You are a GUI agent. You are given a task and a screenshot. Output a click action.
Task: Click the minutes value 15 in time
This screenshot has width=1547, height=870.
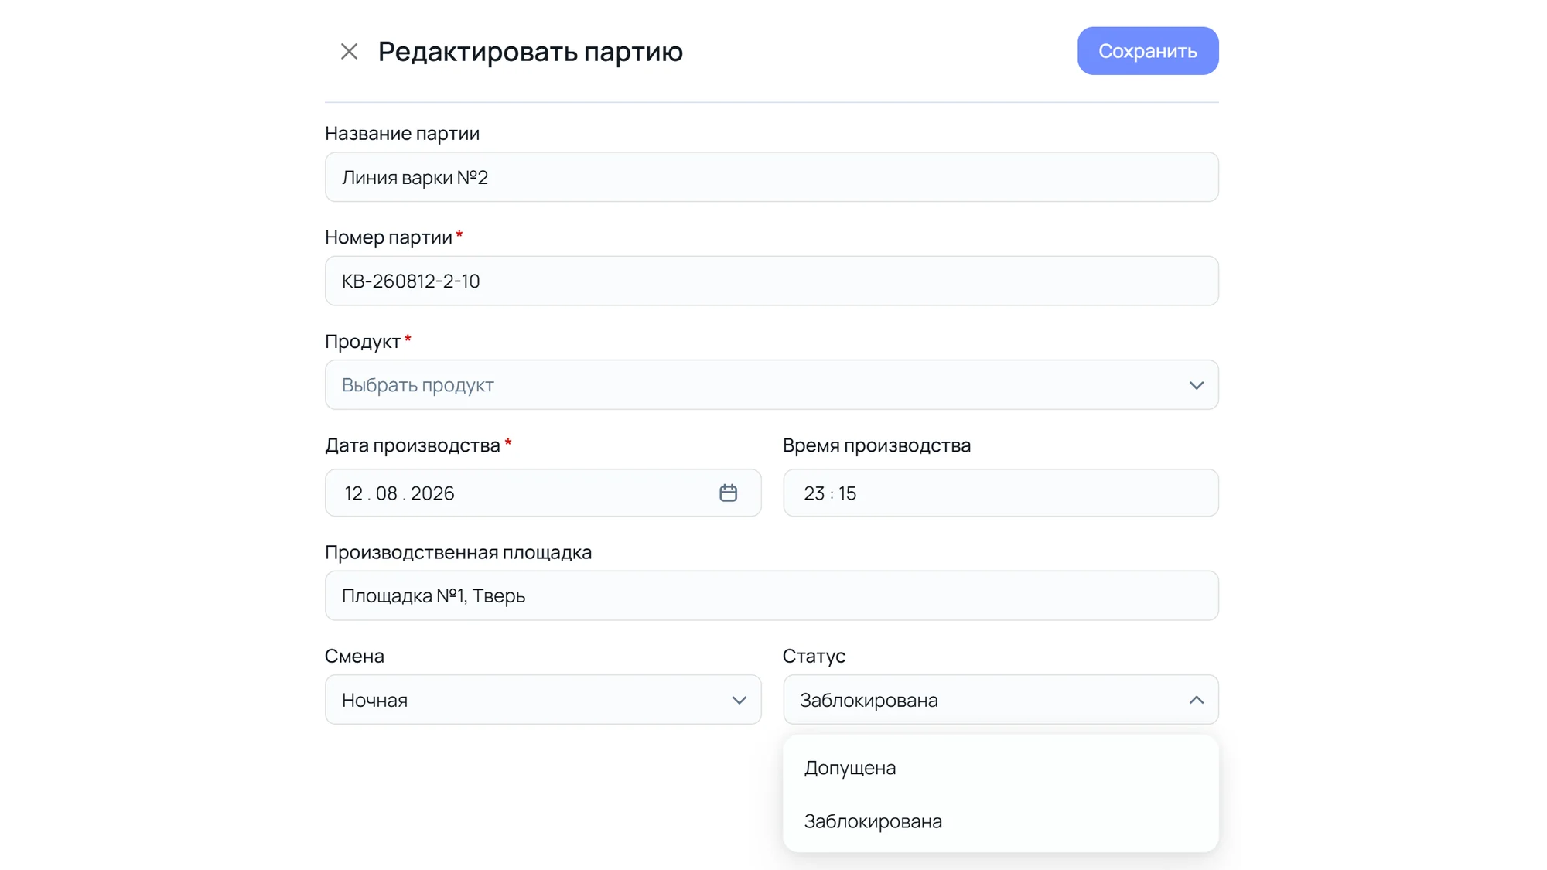(x=848, y=493)
